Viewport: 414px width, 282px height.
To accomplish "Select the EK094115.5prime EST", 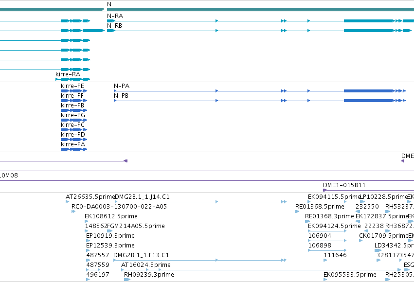I will pyautogui.click(x=327, y=202).
